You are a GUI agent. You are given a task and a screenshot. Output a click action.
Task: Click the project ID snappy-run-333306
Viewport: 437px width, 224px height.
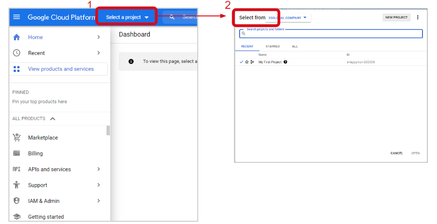coord(361,62)
